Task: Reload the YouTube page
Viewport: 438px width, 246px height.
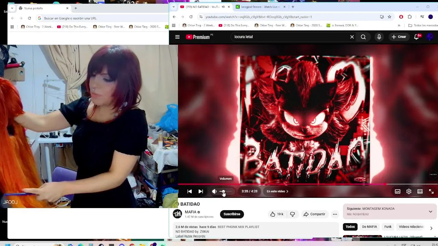Action: (x=191, y=17)
